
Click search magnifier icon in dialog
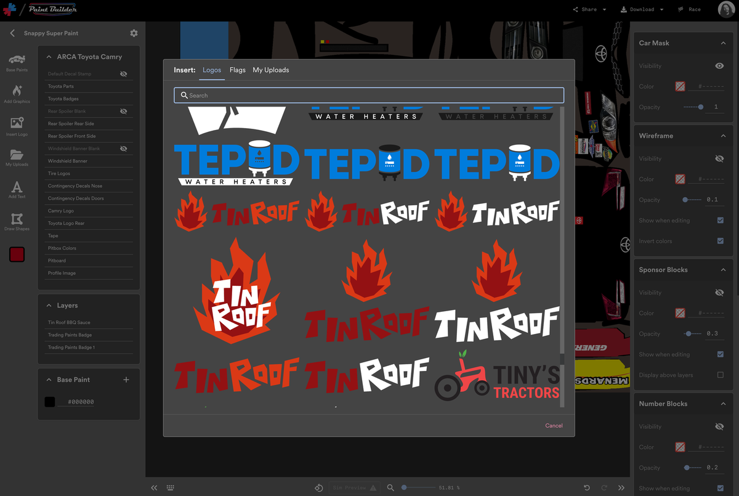[x=184, y=96]
